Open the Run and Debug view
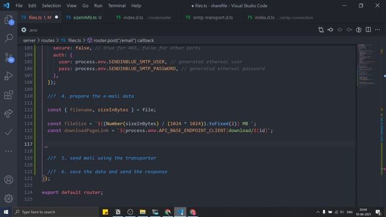The height and width of the screenshot is (217, 386). [x=8, y=76]
